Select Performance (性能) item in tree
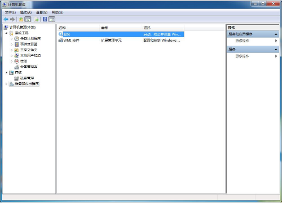Viewport: 282px width, 203px height. coord(24,61)
